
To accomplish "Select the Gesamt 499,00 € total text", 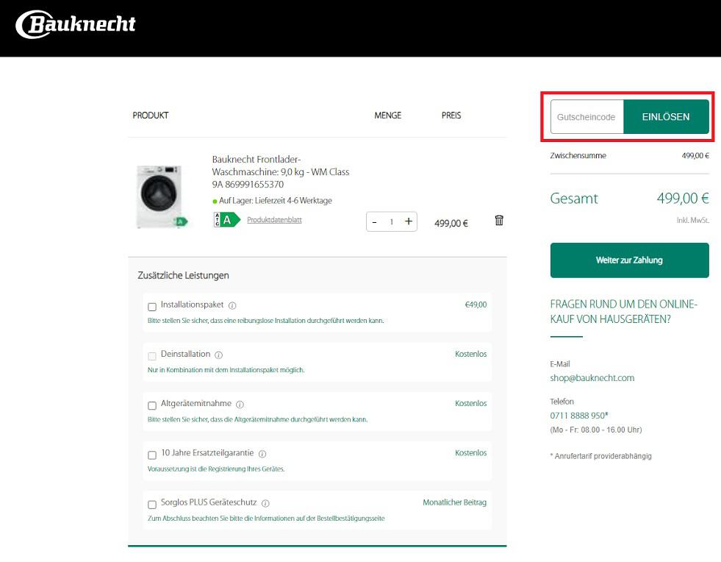I will click(x=629, y=199).
